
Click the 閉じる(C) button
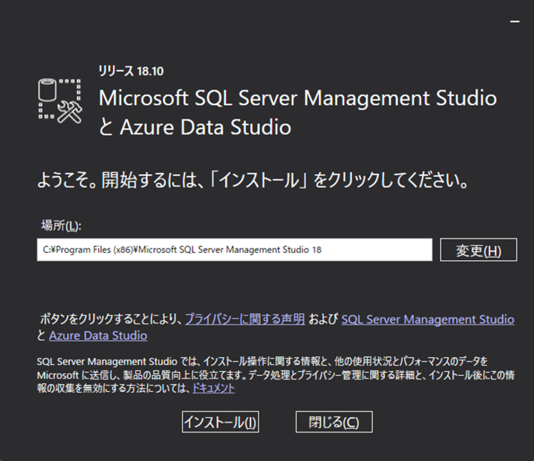[x=334, y=422]
